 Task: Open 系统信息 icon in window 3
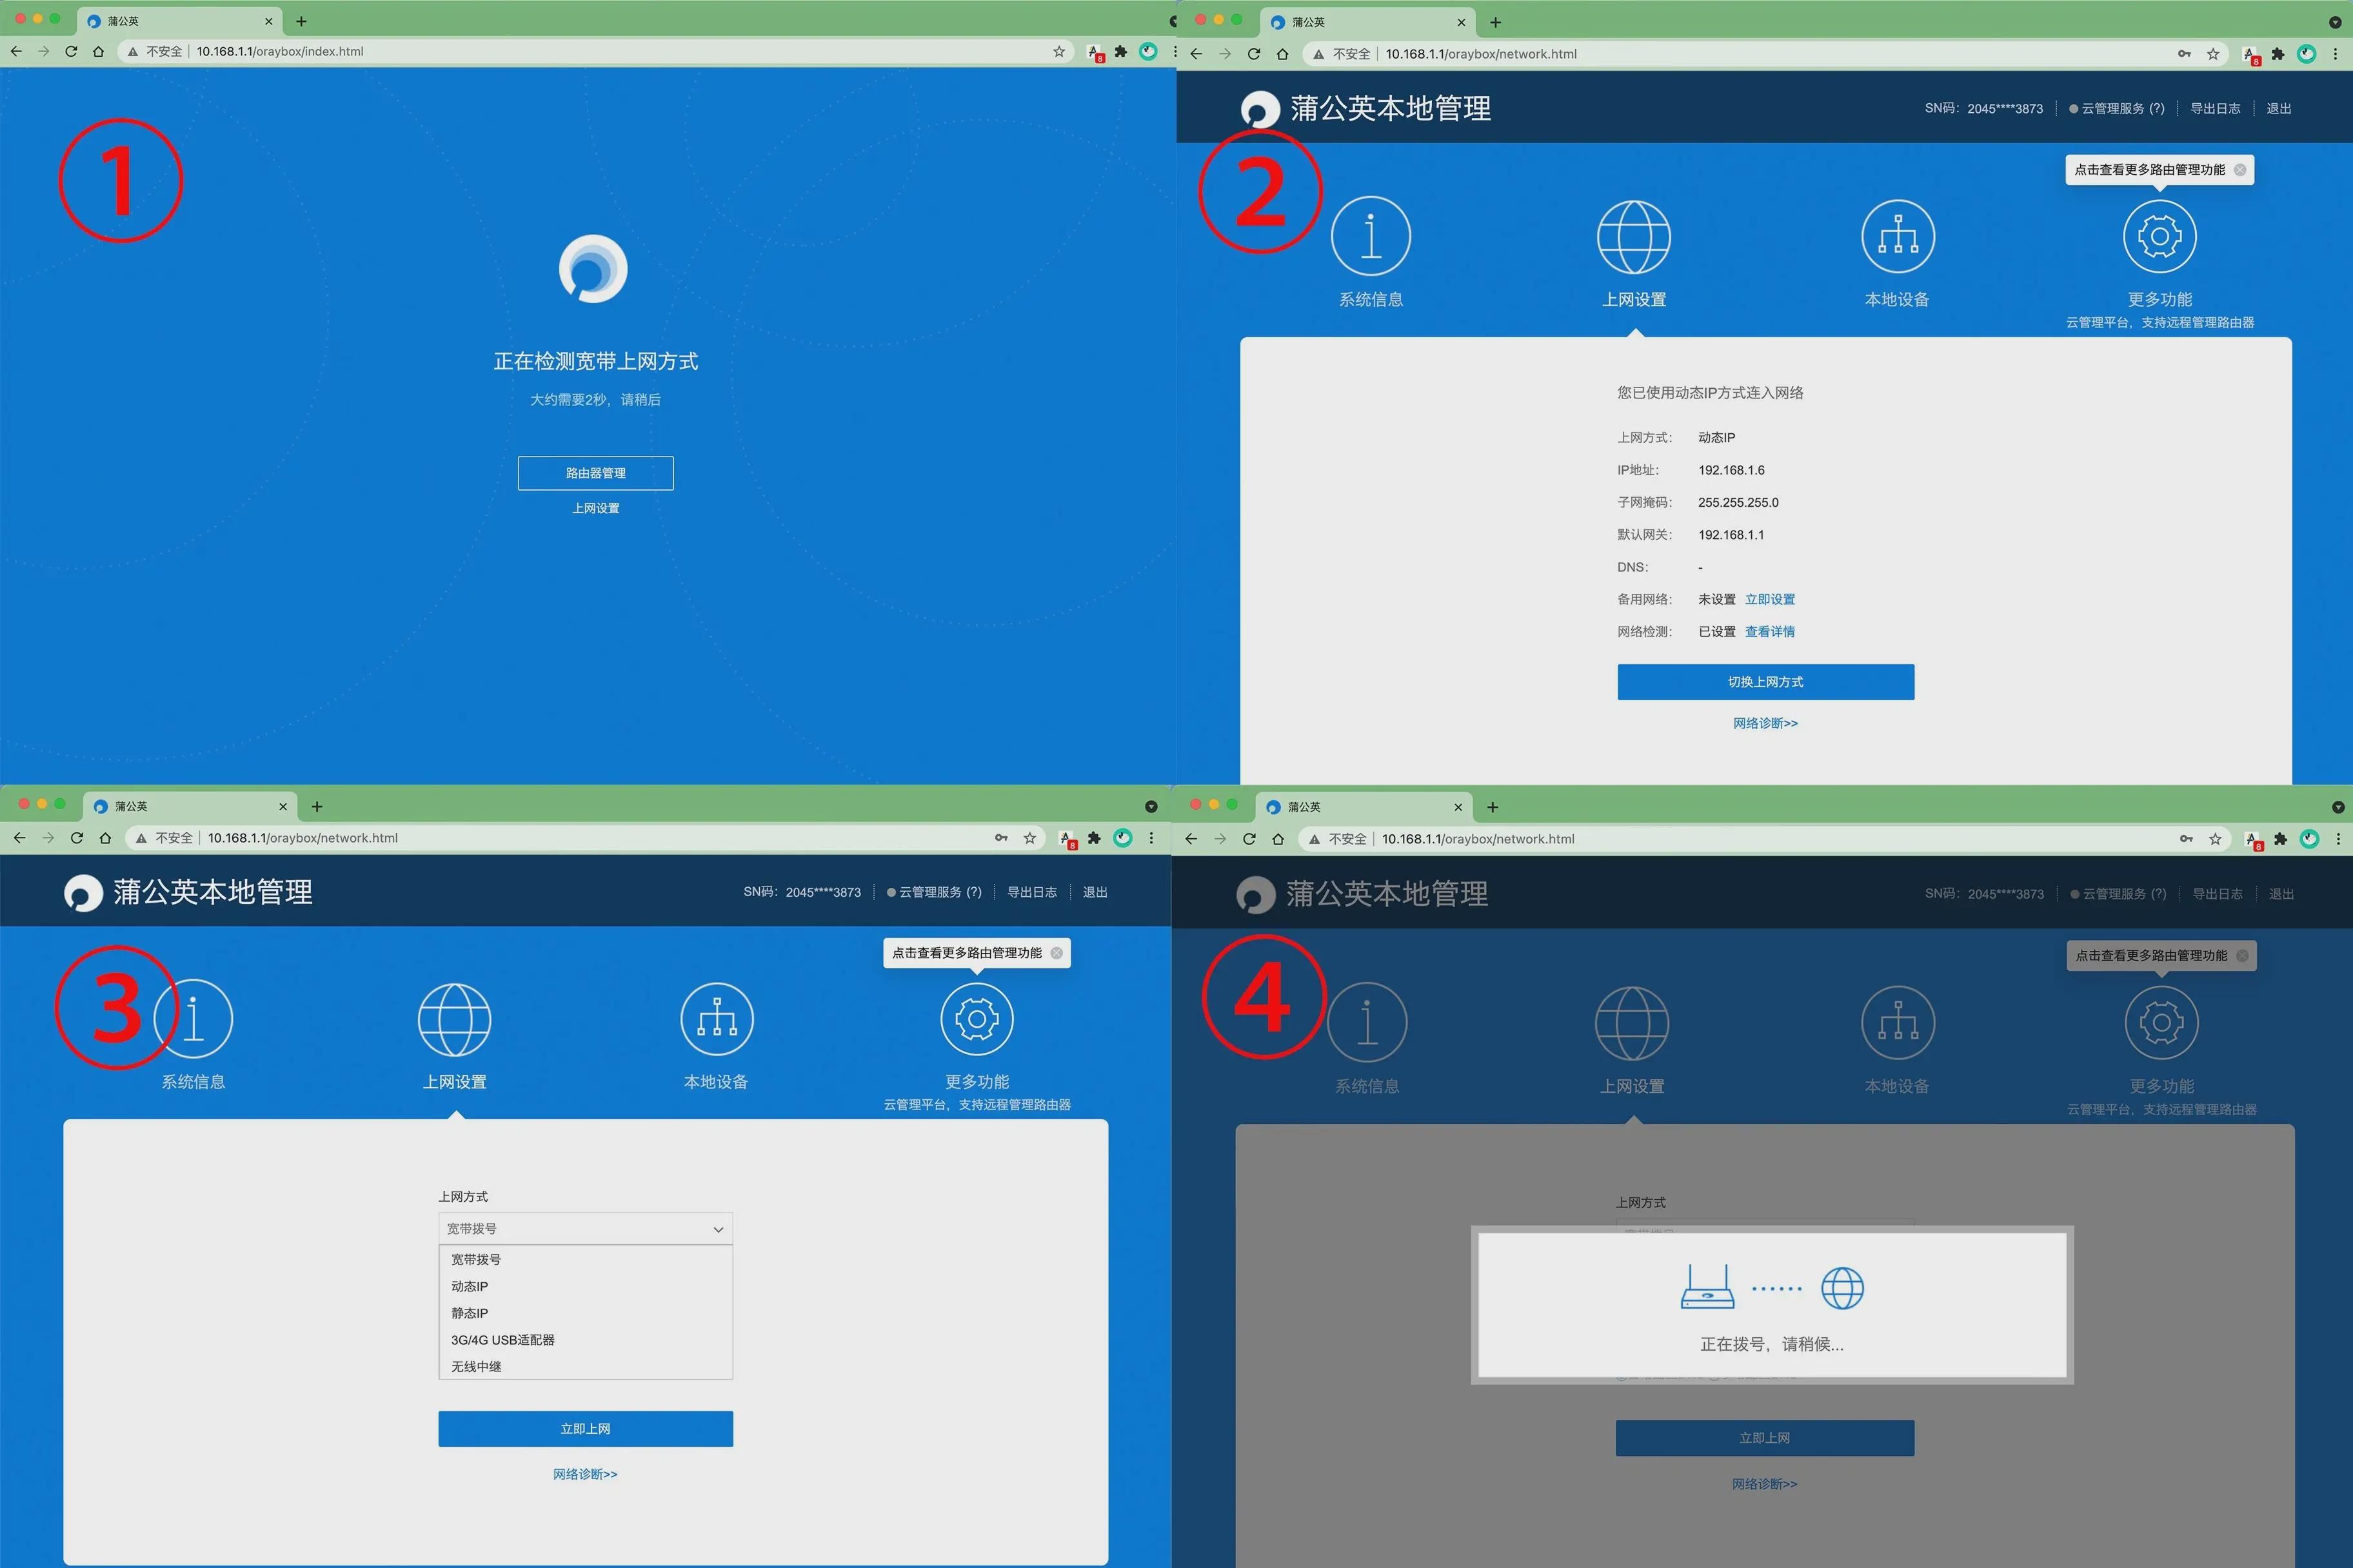(193, 1018)
